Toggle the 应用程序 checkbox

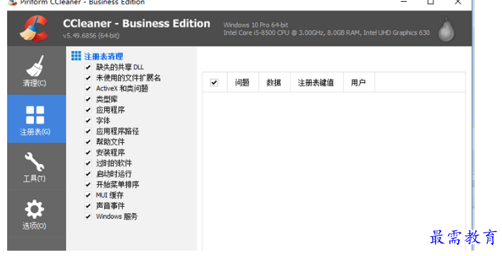tap(88, 110)
